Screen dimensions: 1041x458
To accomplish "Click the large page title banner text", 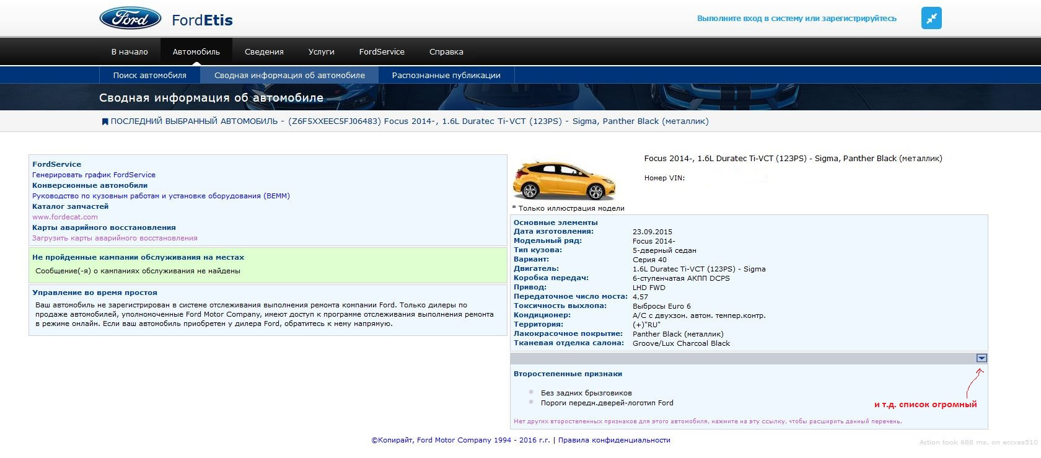I will pyautogui.click(x=211, y=98).
